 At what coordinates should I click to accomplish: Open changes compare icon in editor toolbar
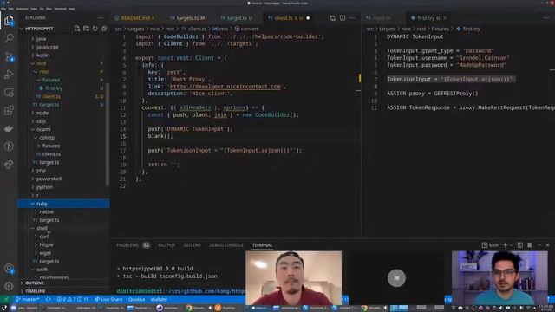332,18
